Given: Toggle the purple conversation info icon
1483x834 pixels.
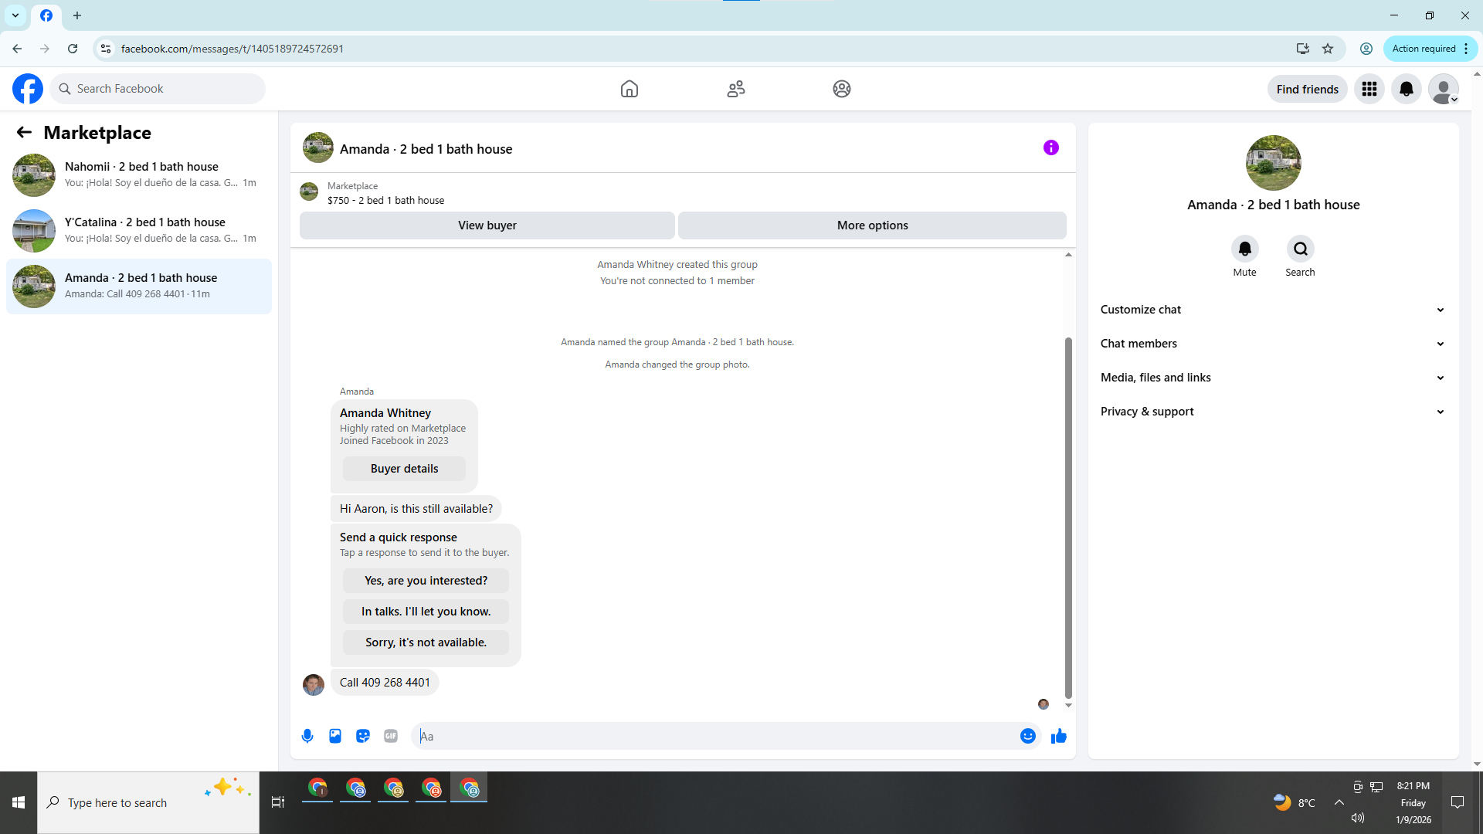Looking at the screenshot, I should 1050,147.
